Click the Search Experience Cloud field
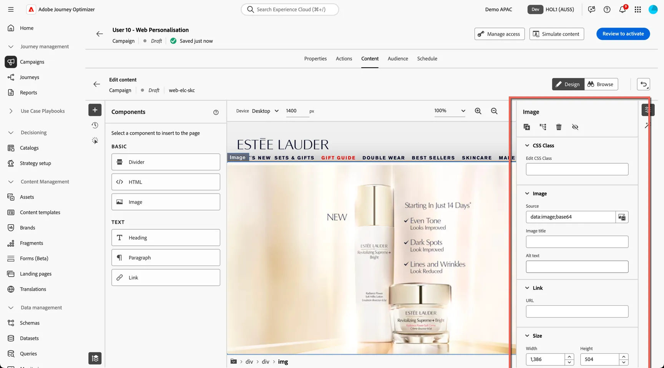 pos(290,10)
